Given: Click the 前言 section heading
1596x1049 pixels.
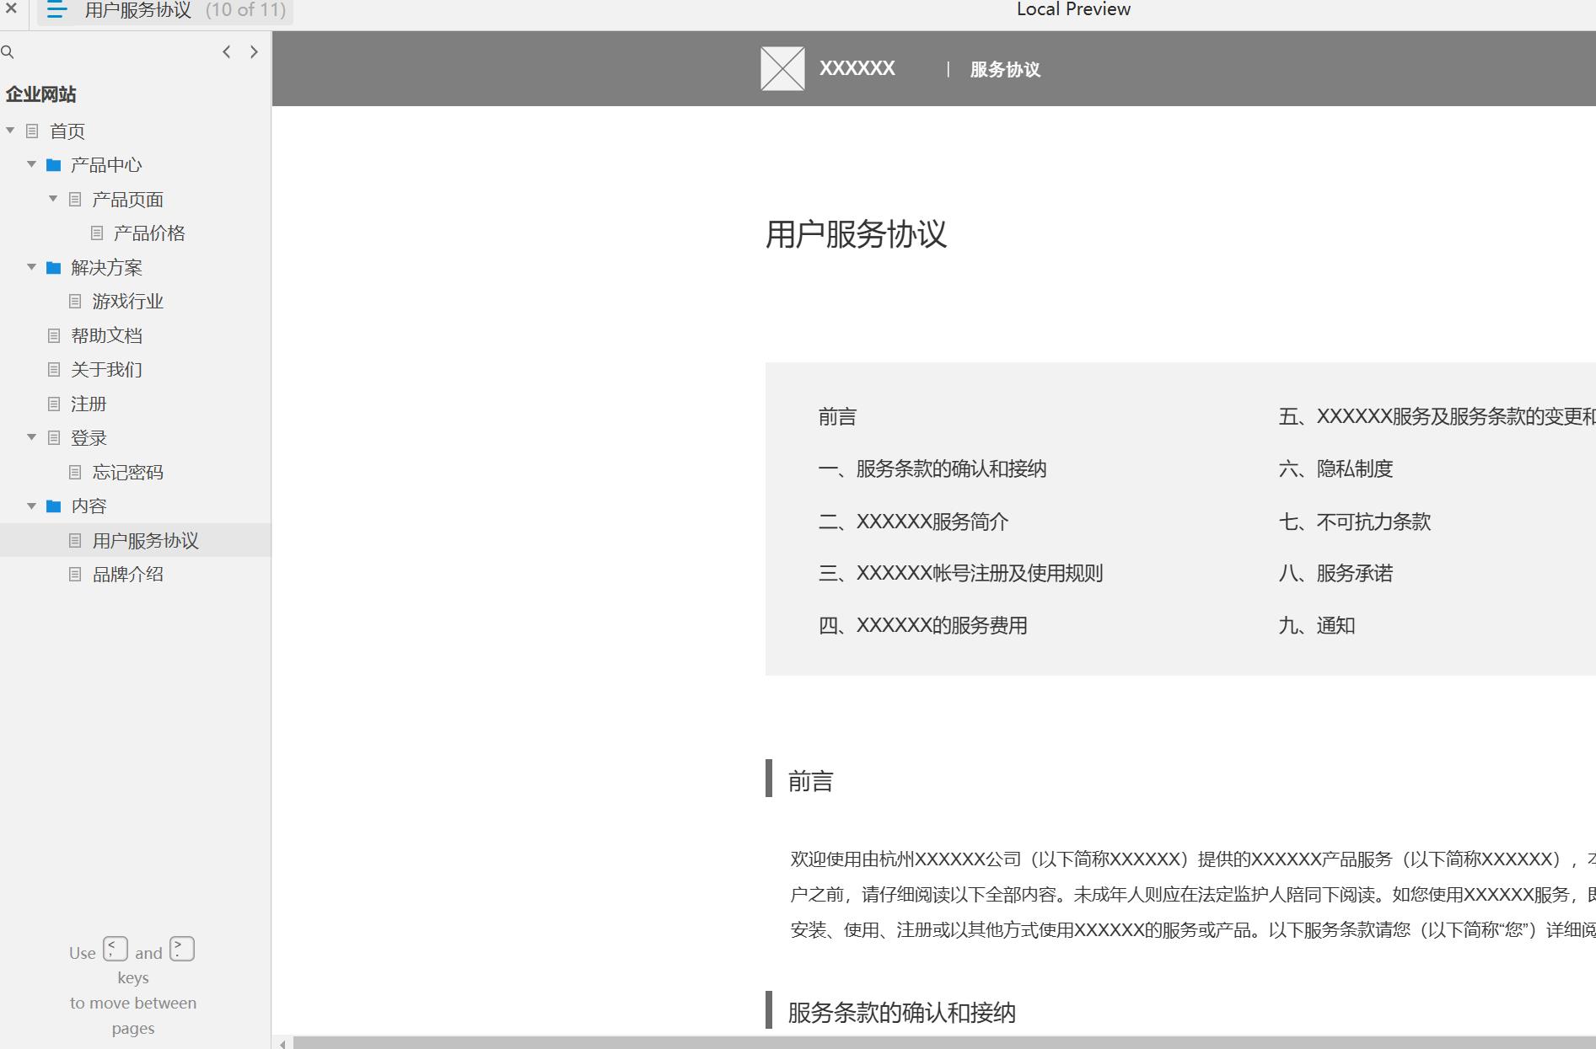Looking at the screenshot, I should (810, 782).
